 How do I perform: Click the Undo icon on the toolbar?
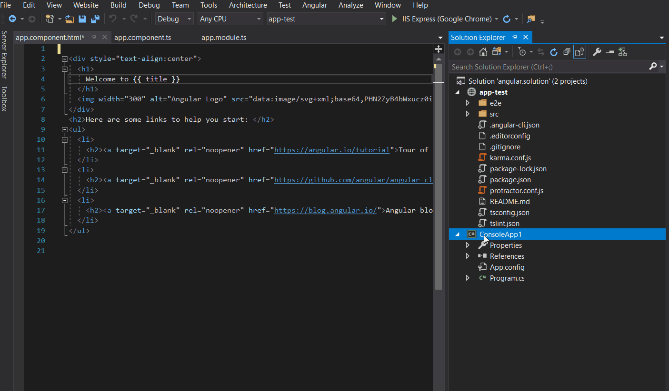[113, 18]
